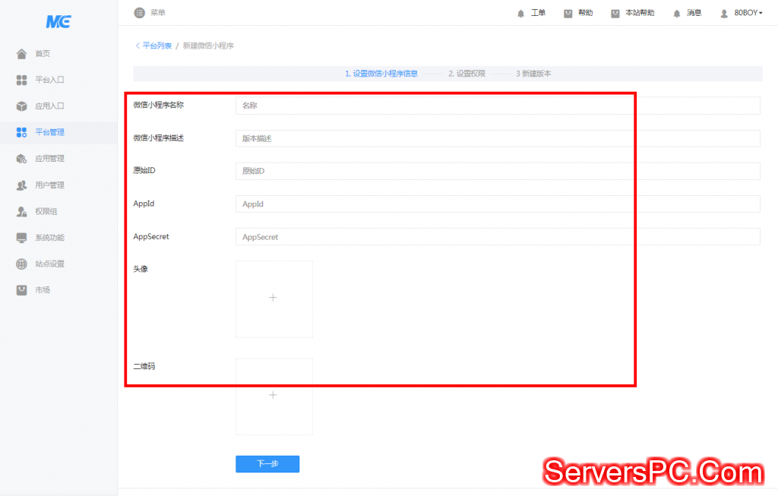Focus the 微信小程序名称 input field
Screen dimensions: 778x496
498,106
